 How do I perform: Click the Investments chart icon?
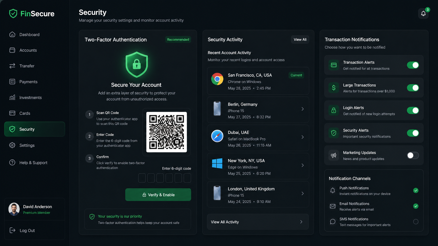pos(12,98)
